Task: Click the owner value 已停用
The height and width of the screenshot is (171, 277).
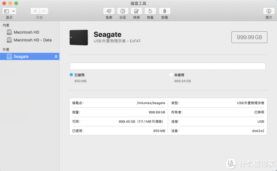Action: (259, 112)
